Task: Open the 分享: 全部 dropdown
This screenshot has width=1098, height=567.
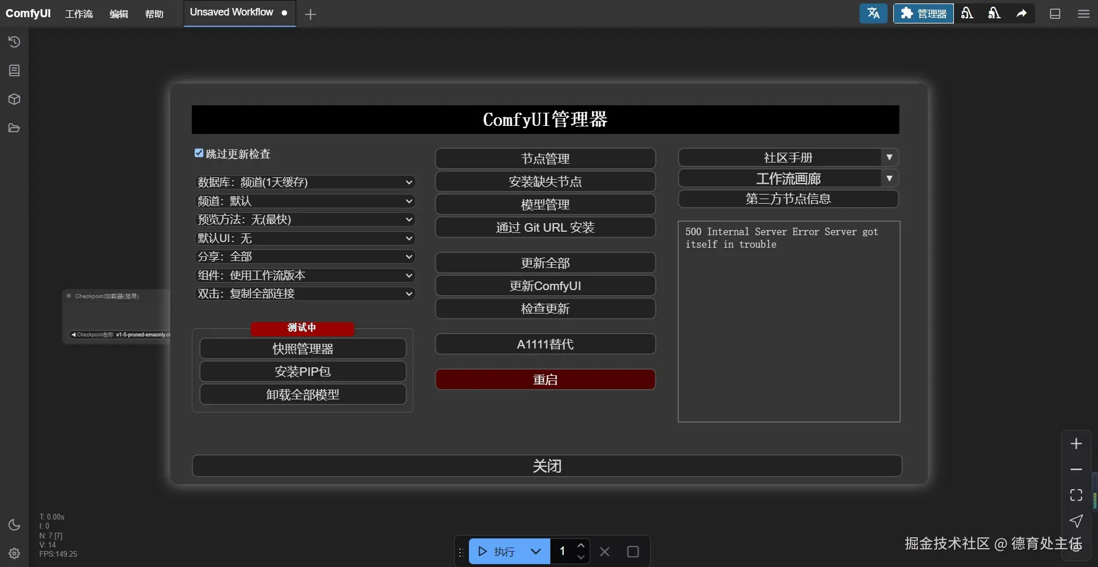Action: tap(305, 256)
